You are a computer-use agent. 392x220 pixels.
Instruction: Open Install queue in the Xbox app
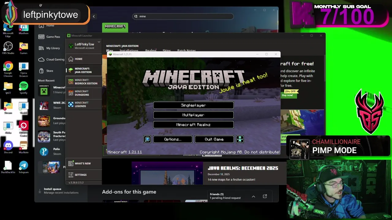(58, 191)
